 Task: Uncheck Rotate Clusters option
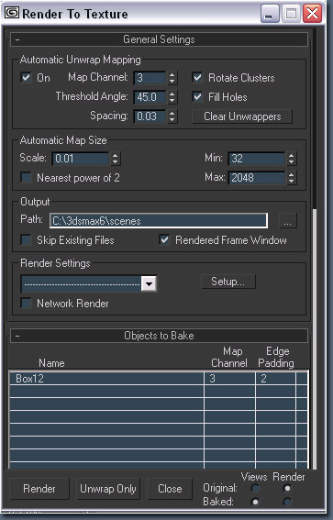(197, 78)
